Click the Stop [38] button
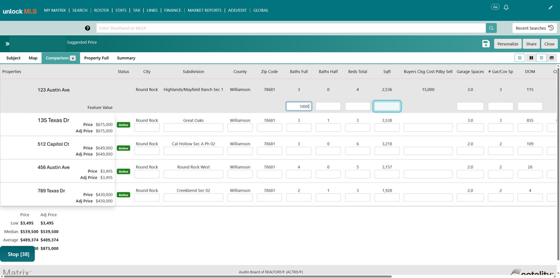 pyautogui.click(x=17, y=254)
